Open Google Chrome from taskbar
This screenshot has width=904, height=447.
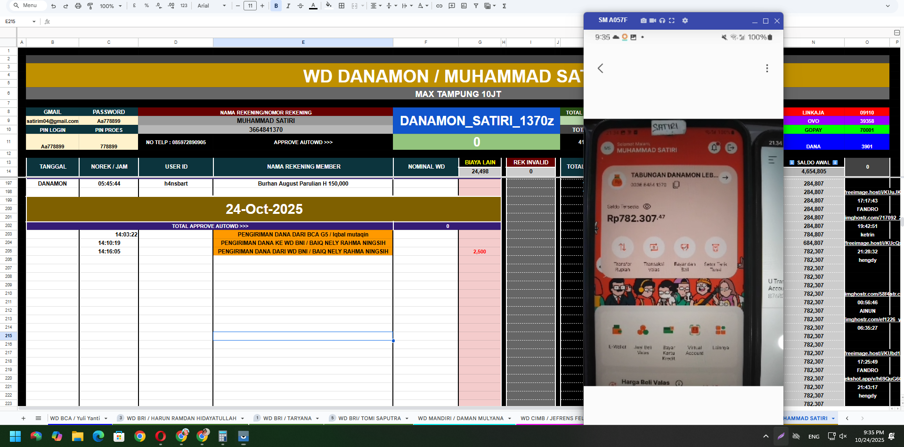coord(140,436)
